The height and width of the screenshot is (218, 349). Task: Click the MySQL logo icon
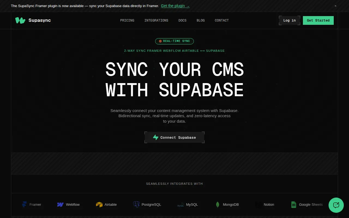tap(180, 205)
